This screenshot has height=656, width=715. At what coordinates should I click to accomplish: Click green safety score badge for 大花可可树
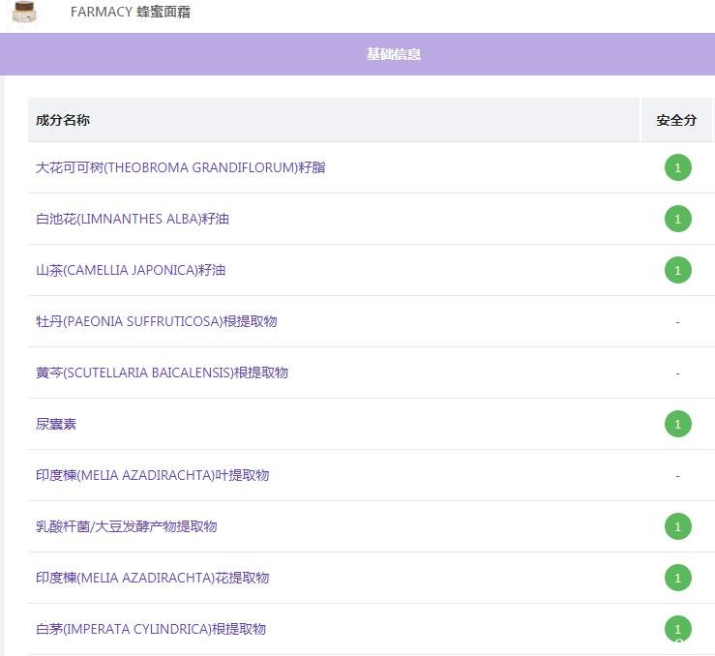click(x=677, y=167)
